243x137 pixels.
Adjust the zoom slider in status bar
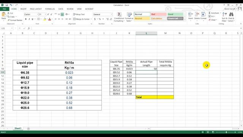pos(226,132)
